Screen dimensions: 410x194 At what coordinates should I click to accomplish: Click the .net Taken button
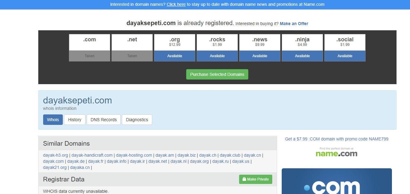[x=132, y=56]
